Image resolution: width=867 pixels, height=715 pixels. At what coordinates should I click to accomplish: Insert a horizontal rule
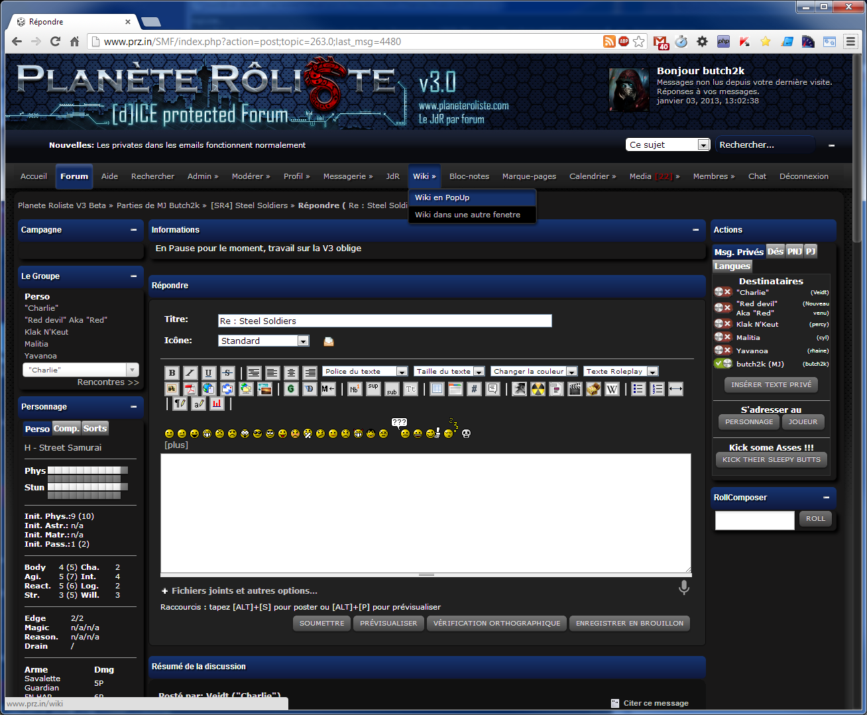[675, 389]
